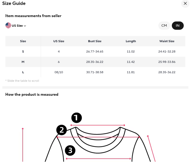191x163 pixels.
Task: Select the size M row label
Action: pos(23,62)
